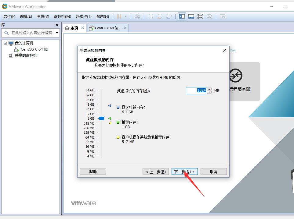This screenshot has height=219, width=294.
Task: Open the 帮助(H) menu
Action: (103, 16)
